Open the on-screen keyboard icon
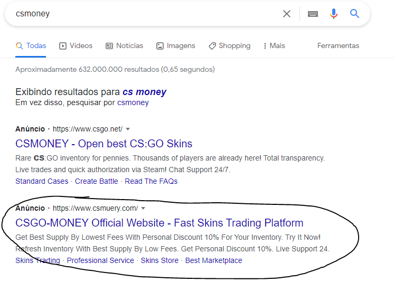The image size is (394, 282). pyautogui.click(x=313, y=14)
